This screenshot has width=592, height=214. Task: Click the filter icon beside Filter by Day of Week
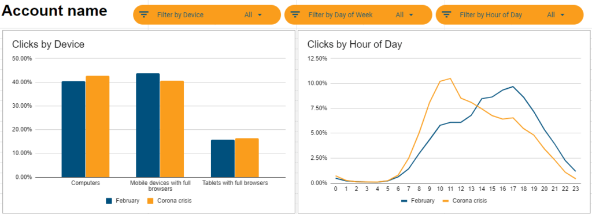coord(295,14)
